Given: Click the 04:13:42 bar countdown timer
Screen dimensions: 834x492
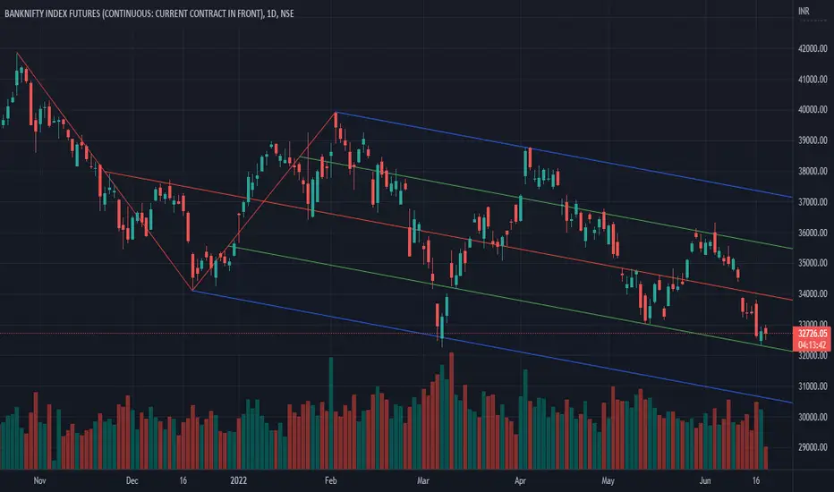Looking at the screenshot, I should click(813, 345).
